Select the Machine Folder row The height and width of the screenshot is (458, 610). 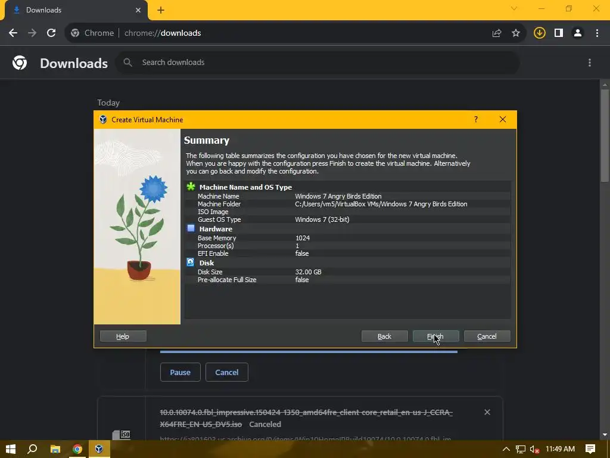pos(347,204)
